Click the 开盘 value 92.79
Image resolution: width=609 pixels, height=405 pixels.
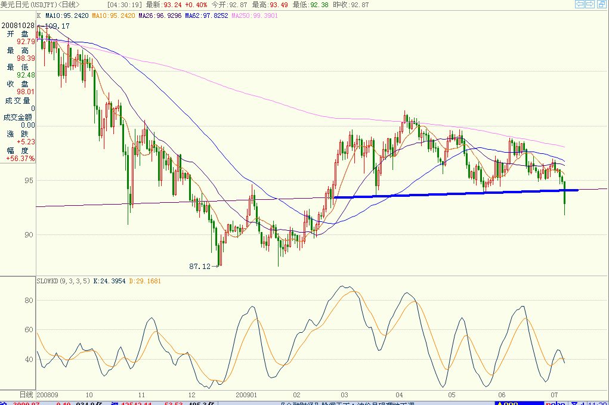click(26, 42)
